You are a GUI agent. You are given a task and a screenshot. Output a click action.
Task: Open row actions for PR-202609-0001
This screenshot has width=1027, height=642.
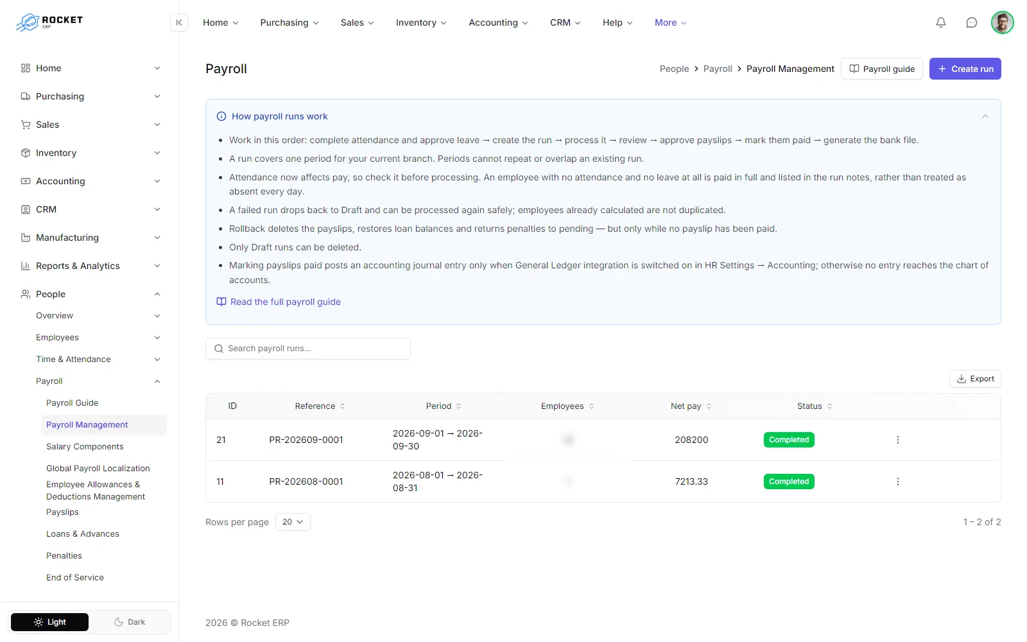coord(898,440)
